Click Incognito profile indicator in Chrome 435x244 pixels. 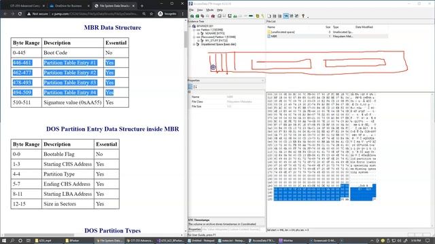click(167, 14)
